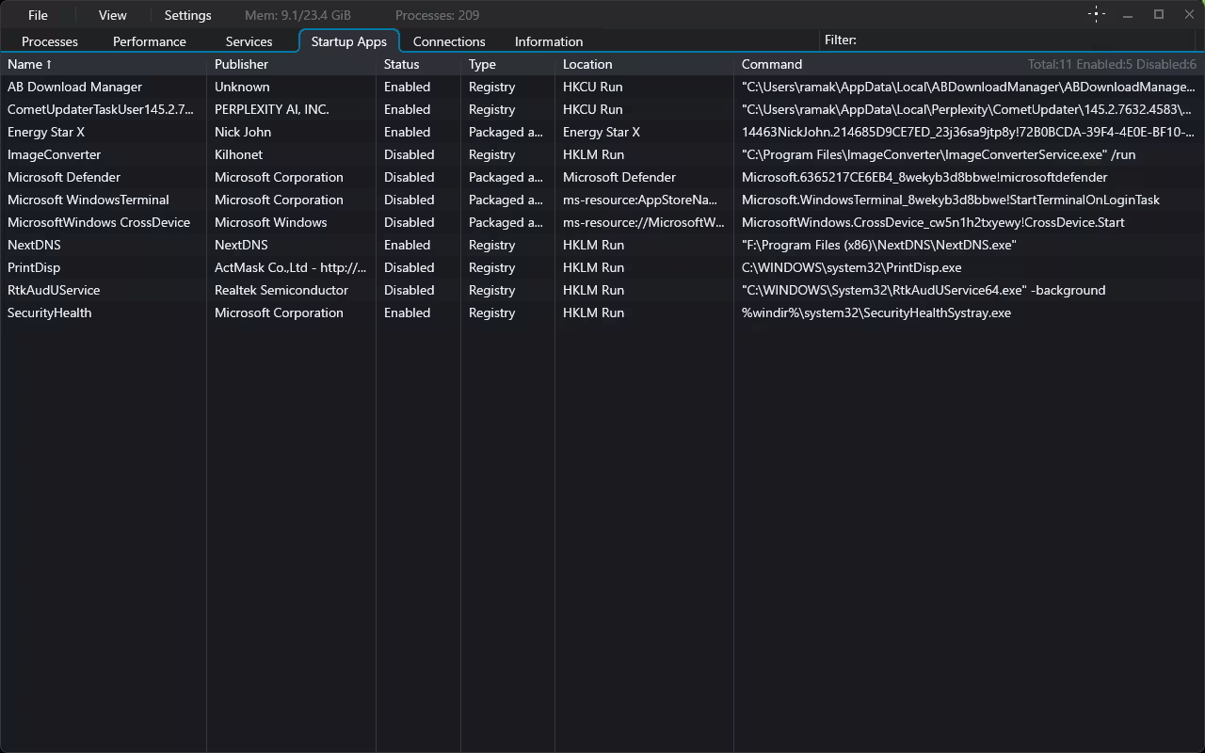
Task: Select the AB Download Manager row
Action: [602, 87]
